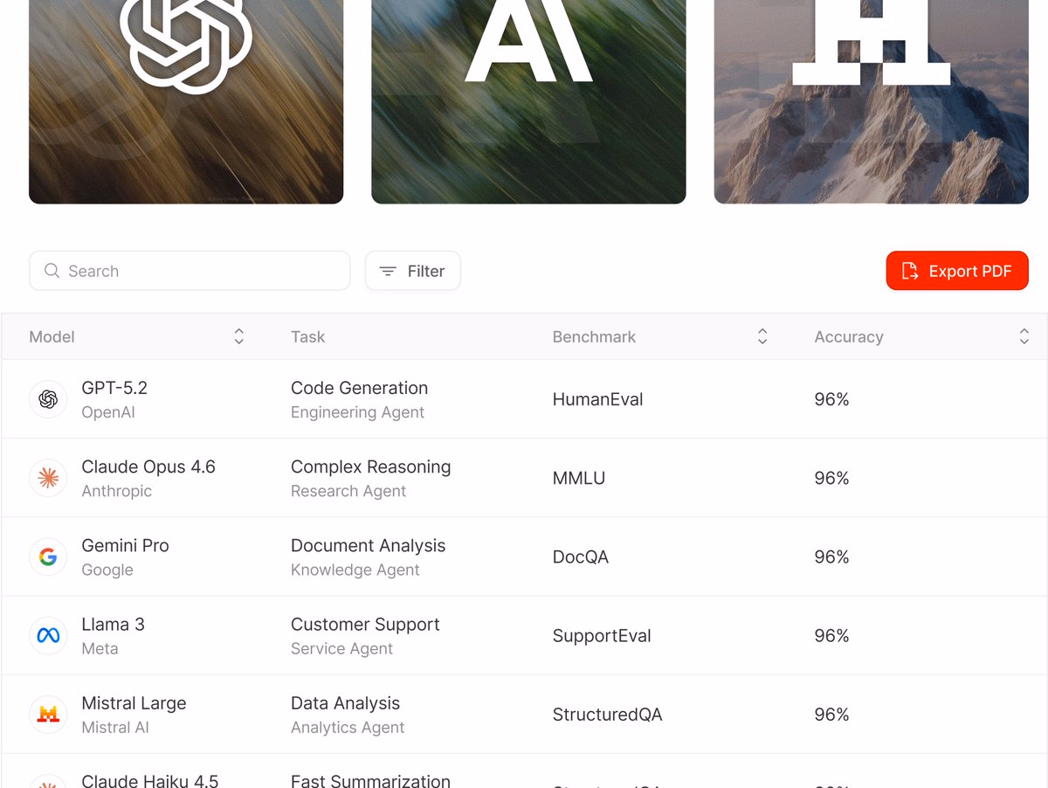Click the Mistral AI vendor label

pyautogui.click(x=115, y=728)
